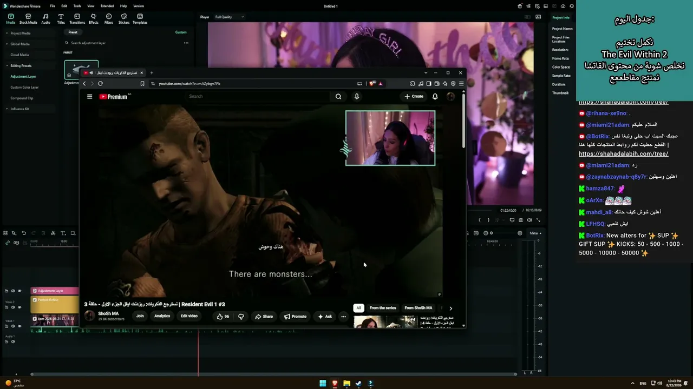
Task: Mute the Audio 1 track
Action: tap(13, 341)
